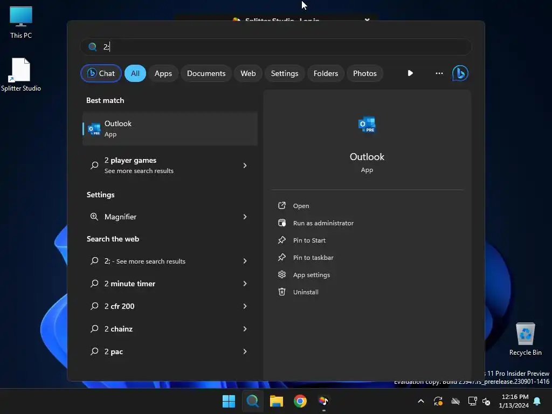The width and height of the screenshot is (552, 414).
Task: Close the Splitter Studio Log in window
Action: tap(367, 19)
